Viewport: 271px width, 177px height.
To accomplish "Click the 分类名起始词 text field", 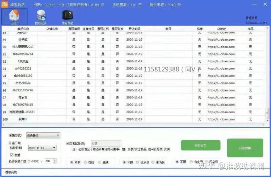I will pos(106,143).
